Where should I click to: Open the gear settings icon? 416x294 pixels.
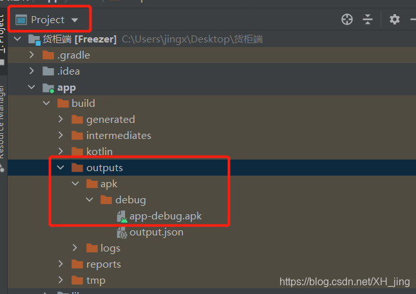pyautogui.click(x=395, y=19)
